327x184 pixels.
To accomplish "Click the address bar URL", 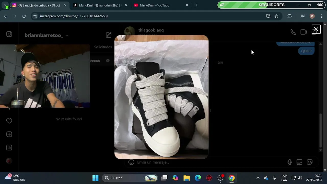I will coord(74,16).
